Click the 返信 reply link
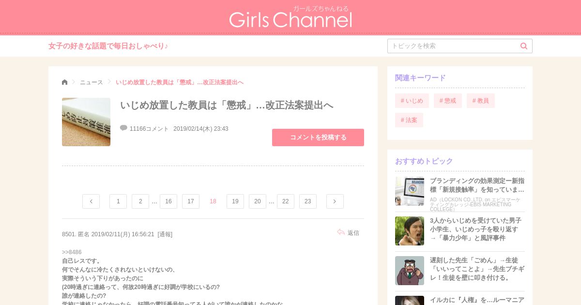 (x=353, y=233)
